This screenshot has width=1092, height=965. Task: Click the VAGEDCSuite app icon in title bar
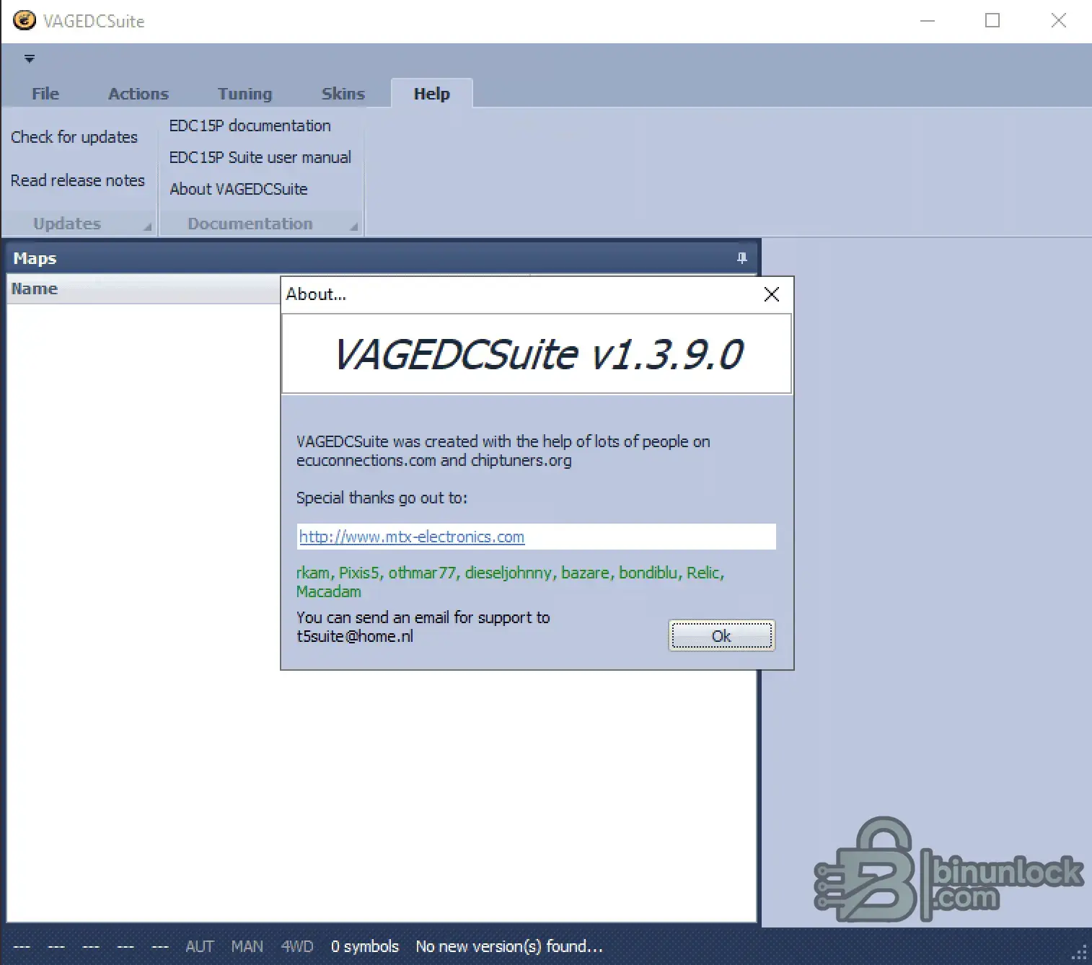(24, 20)
